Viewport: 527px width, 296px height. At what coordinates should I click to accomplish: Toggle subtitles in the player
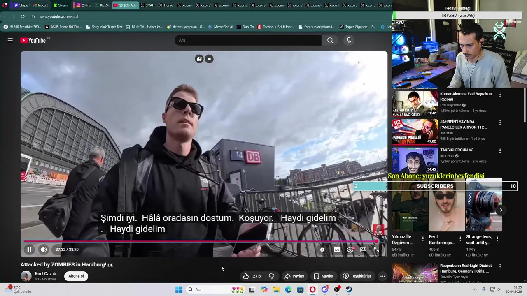pyautogui.click(x=337, y=250)
